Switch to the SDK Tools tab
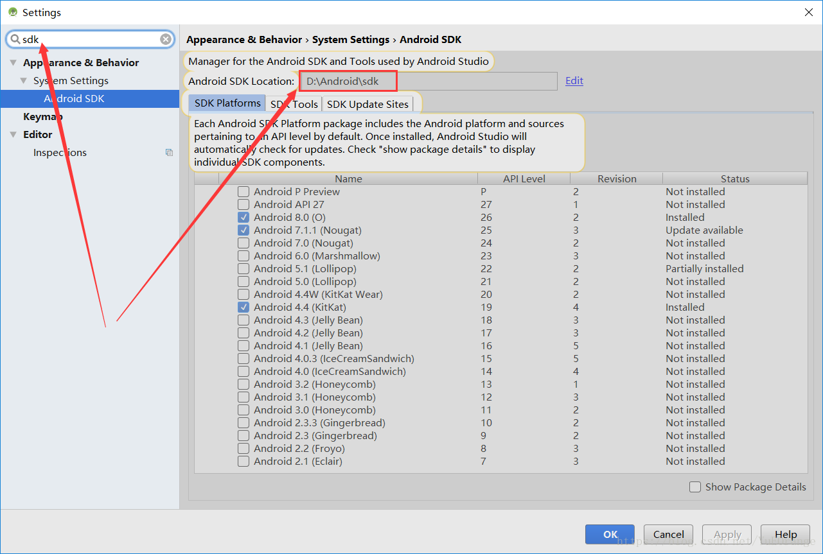 pyautogui.click(x=294, y=104)
